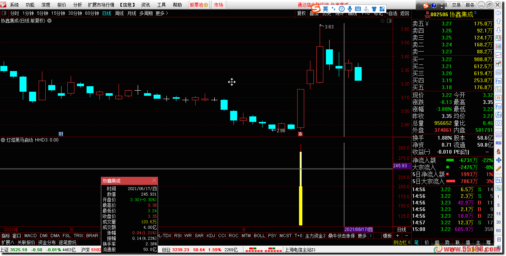
Task: Click the chevron right of 更多 indicators
Action: click(370, 236)
